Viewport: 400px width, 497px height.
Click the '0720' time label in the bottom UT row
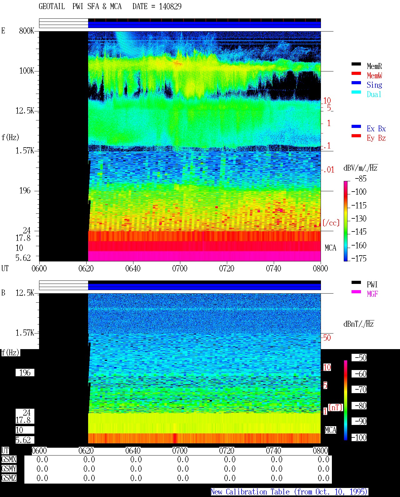pyautogui.click(x=227, y=451)
